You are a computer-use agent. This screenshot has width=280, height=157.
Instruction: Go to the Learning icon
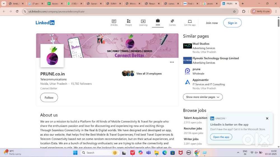[143, 21]
